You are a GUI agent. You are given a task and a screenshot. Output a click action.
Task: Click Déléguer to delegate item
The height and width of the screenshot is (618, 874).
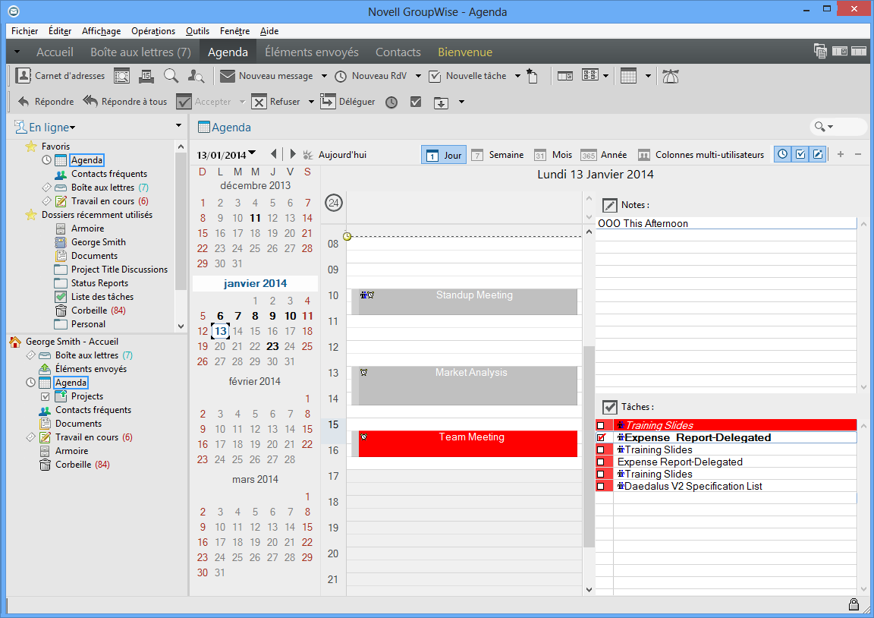(x=348, y=102)
